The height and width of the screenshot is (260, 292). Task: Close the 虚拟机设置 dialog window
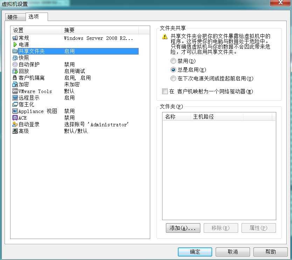pos(280,2)
